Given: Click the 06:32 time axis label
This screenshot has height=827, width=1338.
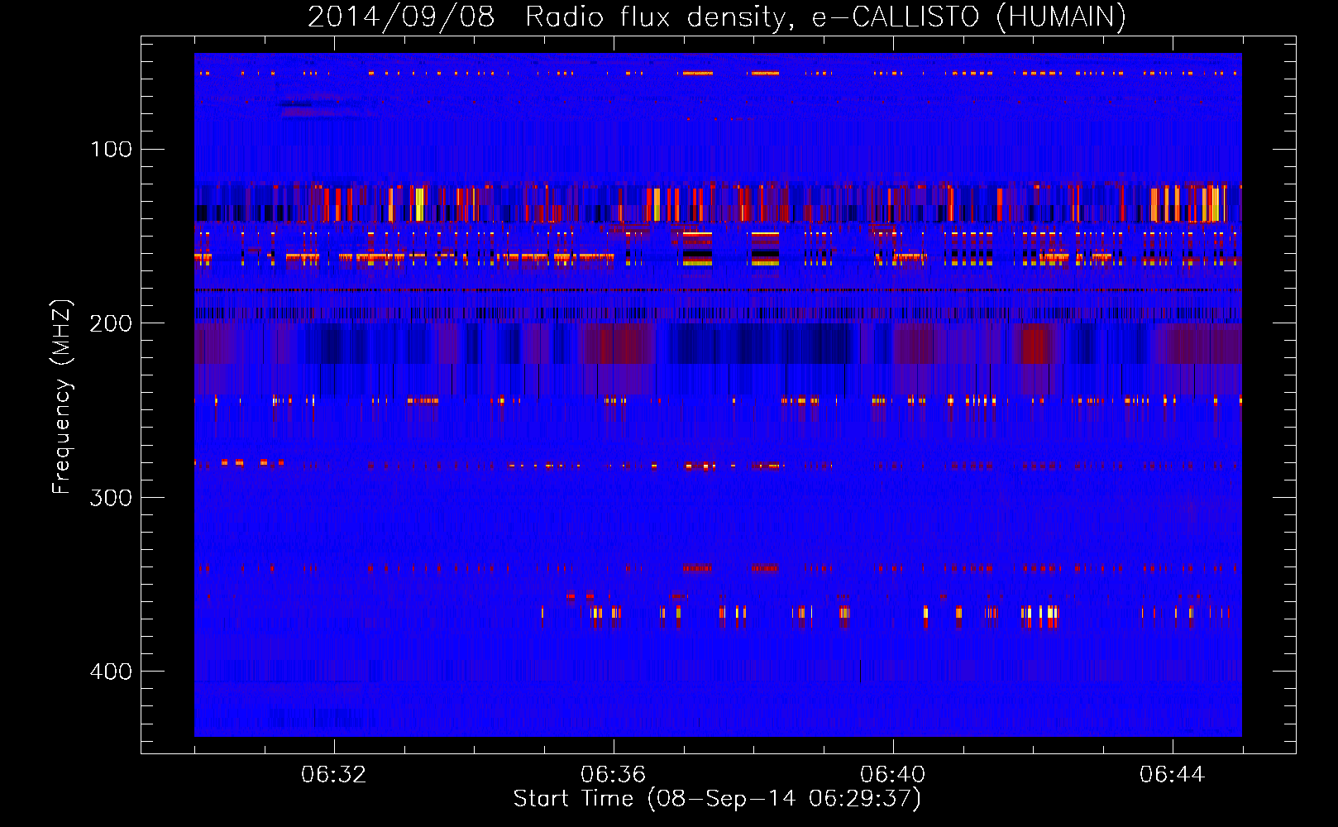Looking at the screenshot, I should (334, 775).
